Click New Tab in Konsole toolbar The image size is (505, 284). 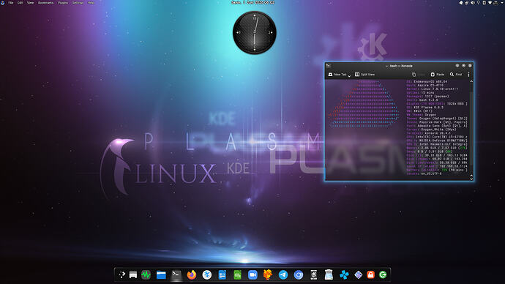[337, 75]
